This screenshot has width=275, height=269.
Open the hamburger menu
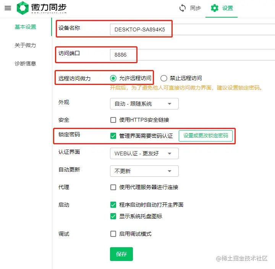pos(8,8)
